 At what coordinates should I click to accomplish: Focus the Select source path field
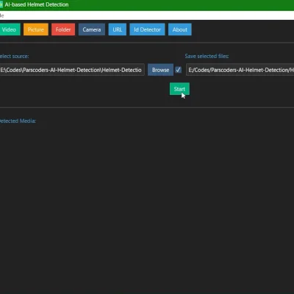[x=72, y=70]
